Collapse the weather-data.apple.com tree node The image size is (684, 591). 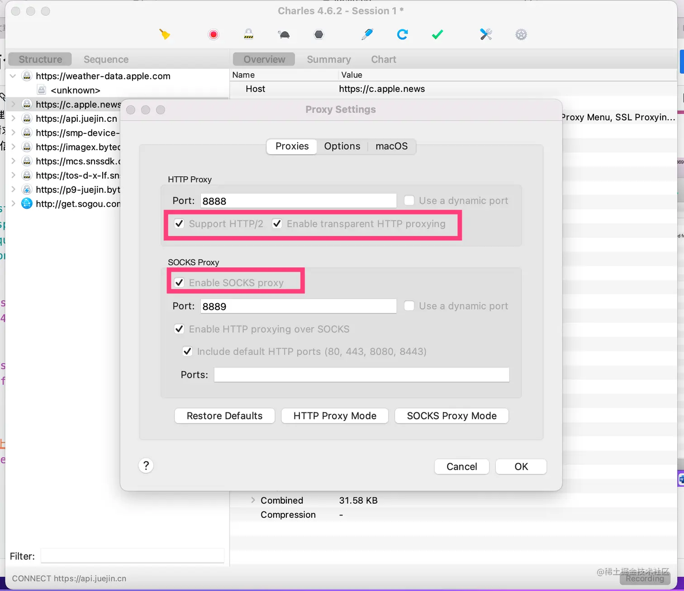click(13, 76)
